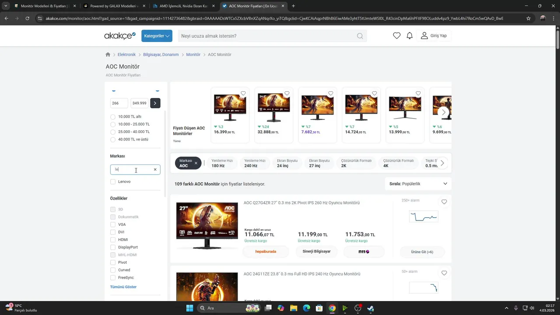The width and height of the screenshot is (560, 315).
Task: Open File Explorer from taskbar
Action: (x=294, y=308)
